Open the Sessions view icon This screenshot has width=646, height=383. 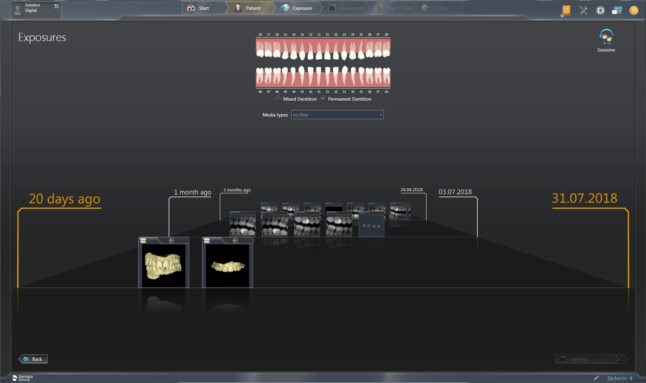coord(606,38)
